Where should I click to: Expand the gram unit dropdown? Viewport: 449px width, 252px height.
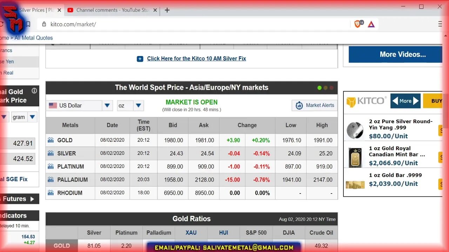pyautogui.click(x=32, y=117)
